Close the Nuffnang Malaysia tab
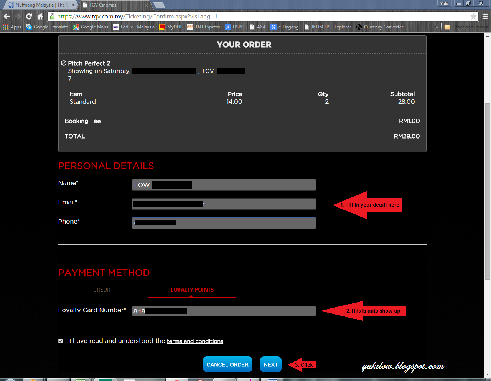491x381 pixels. (73, 5)
